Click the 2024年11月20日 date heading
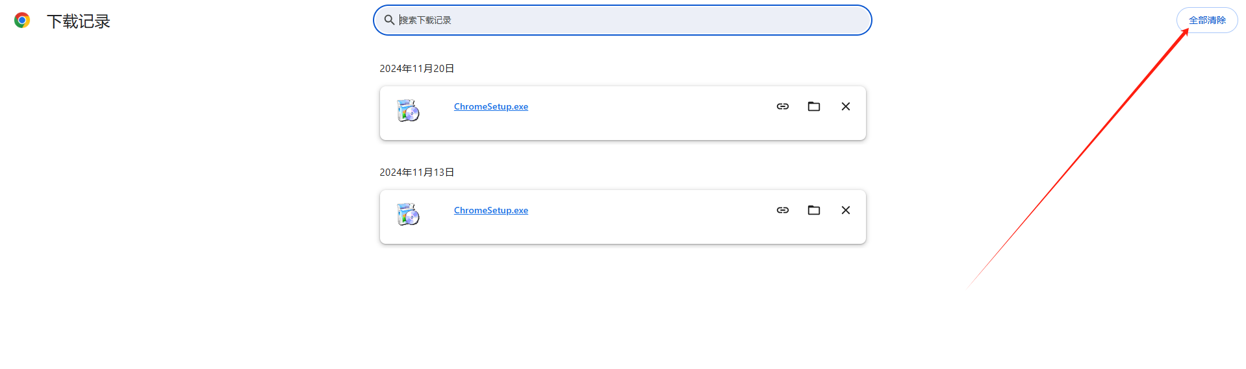 point(417,69)
